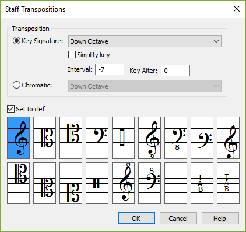Open the Key Signature Down Octave dropdown

coord(145,41)
